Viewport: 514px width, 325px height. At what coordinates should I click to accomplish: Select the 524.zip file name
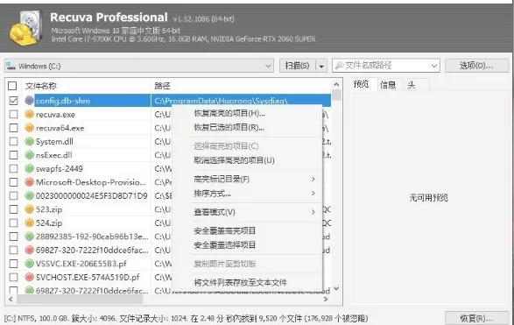(x=49, y=223)
